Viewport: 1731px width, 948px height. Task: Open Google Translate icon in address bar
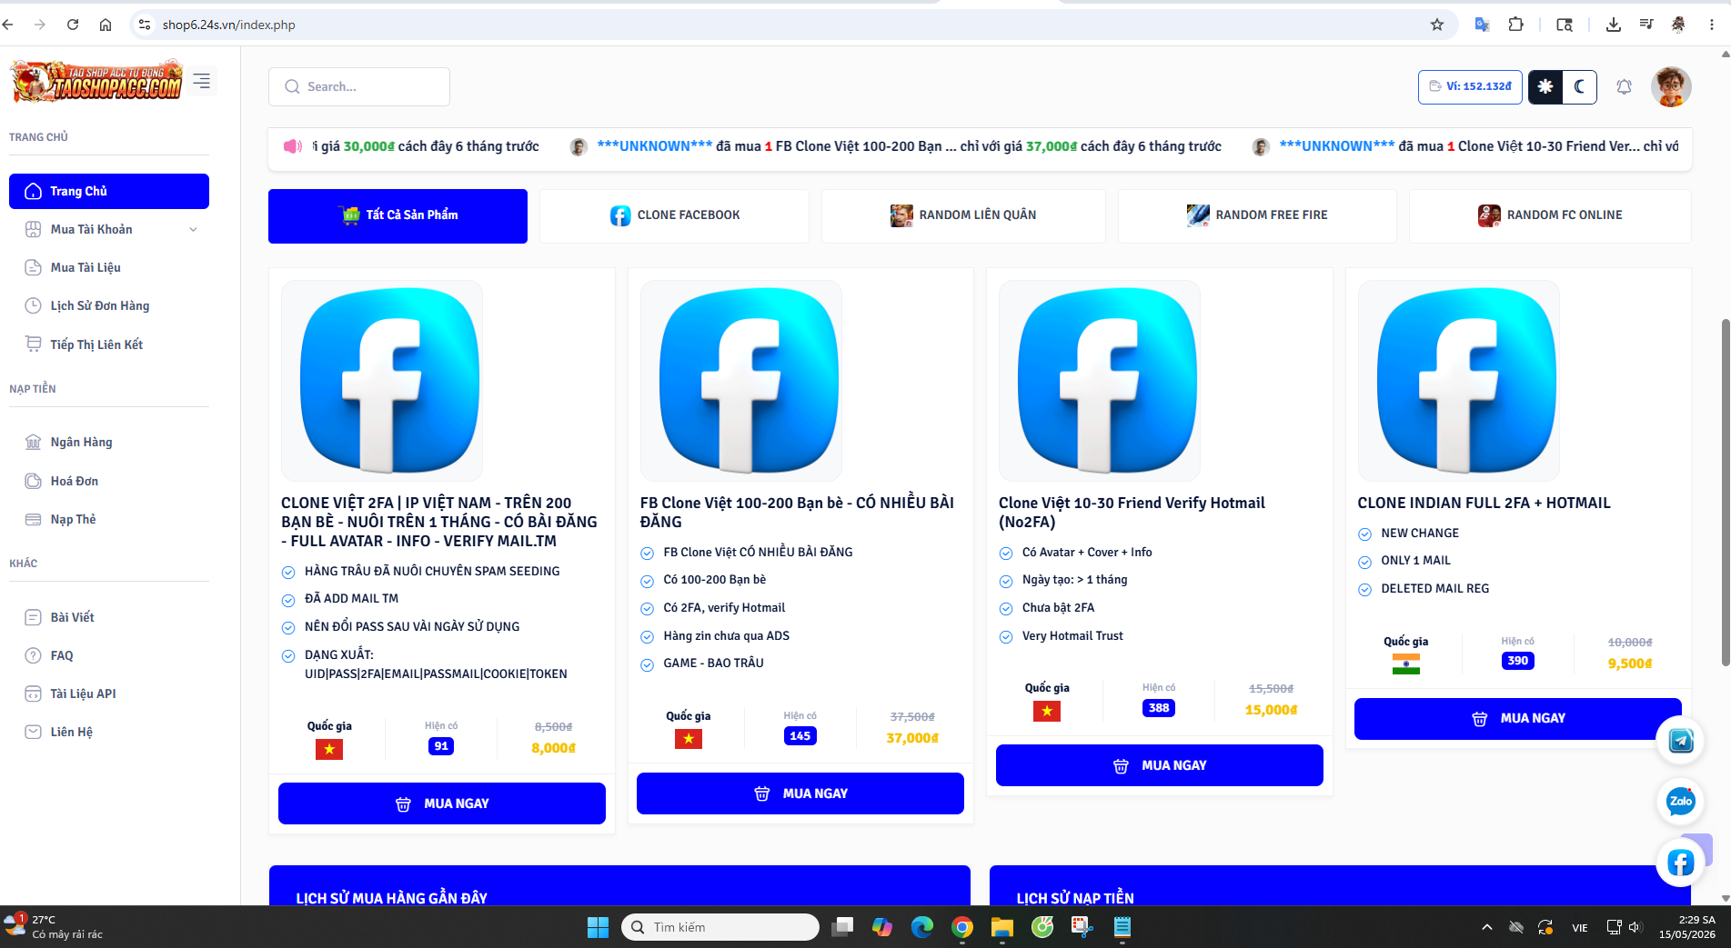1482,25
